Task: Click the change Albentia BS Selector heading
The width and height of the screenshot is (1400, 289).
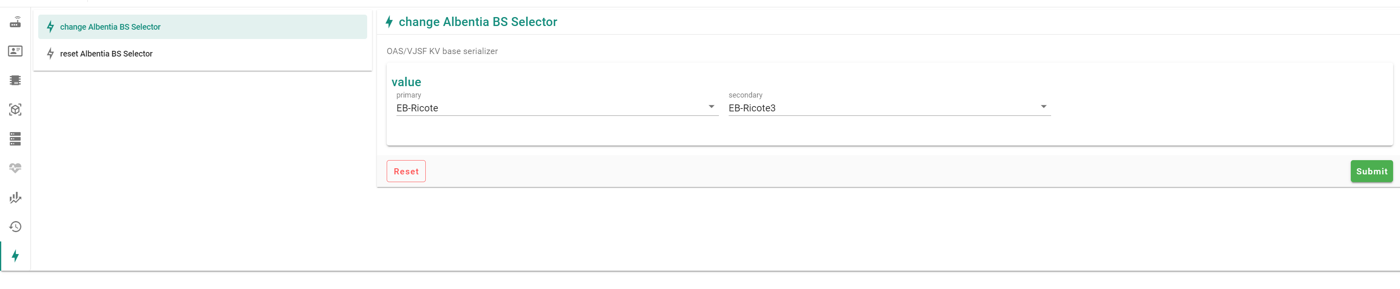Action: (x=478, y=22)
